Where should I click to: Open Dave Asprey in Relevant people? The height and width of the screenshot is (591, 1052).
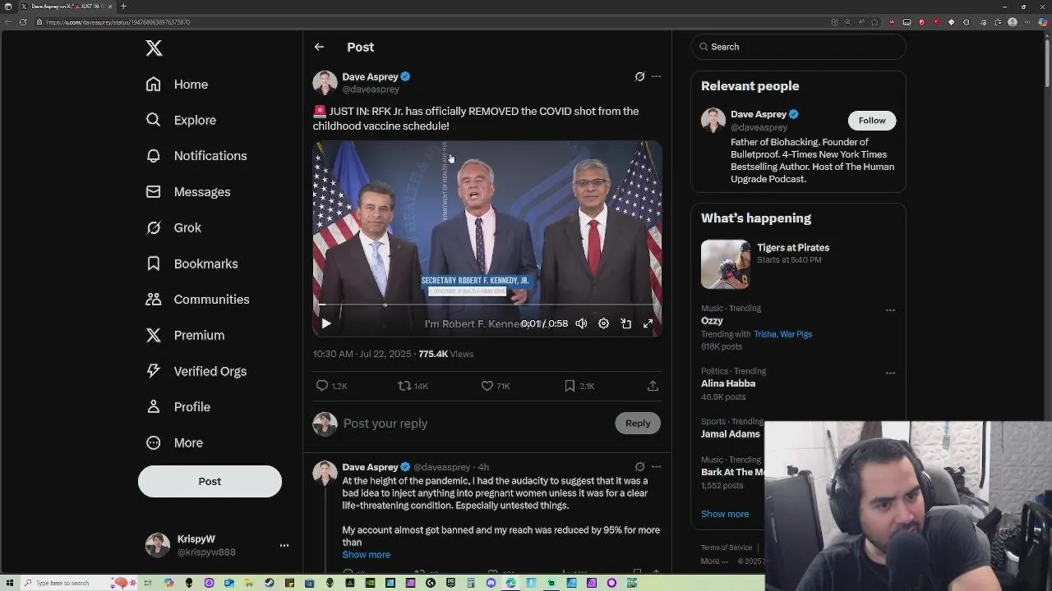759,114
